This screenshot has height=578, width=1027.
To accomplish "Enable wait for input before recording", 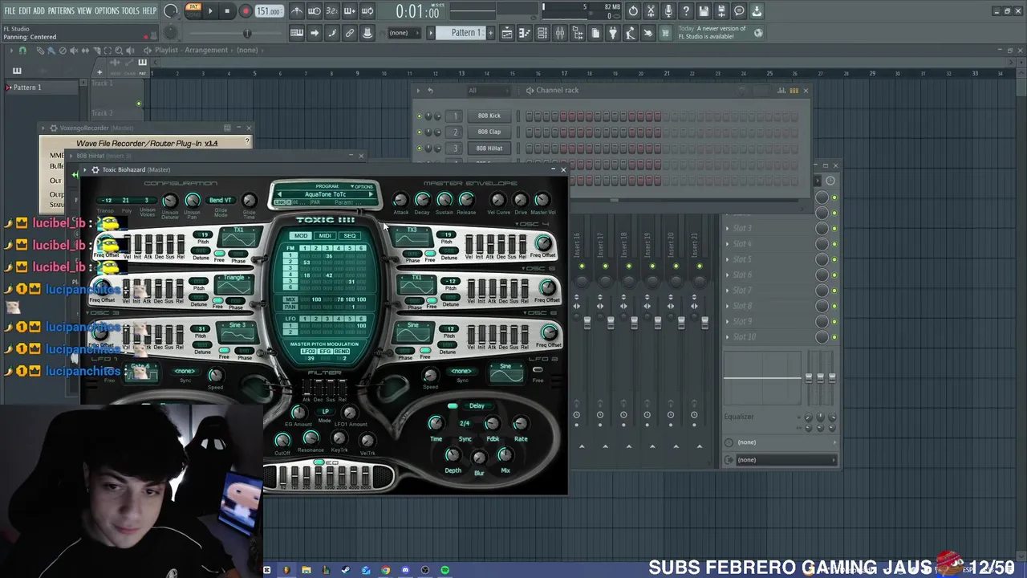I will tap(314, 11).
